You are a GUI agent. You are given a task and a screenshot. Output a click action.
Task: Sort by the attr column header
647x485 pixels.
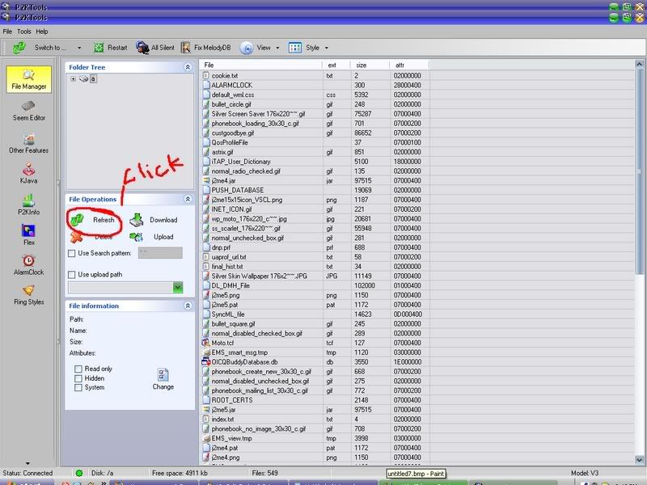(409, 65)
